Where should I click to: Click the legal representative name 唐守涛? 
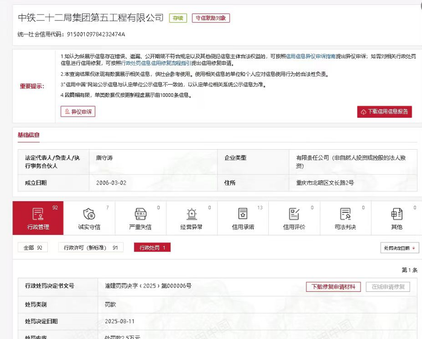[104, 158]
